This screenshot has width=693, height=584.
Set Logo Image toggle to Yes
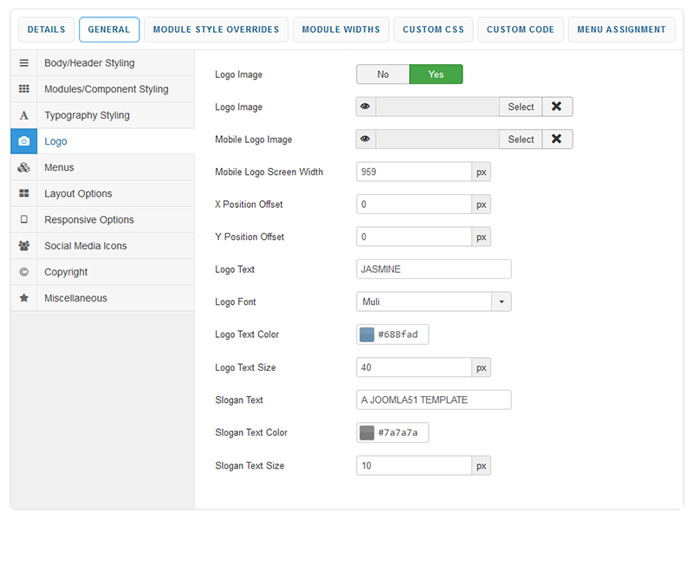(x=436, y=75)
